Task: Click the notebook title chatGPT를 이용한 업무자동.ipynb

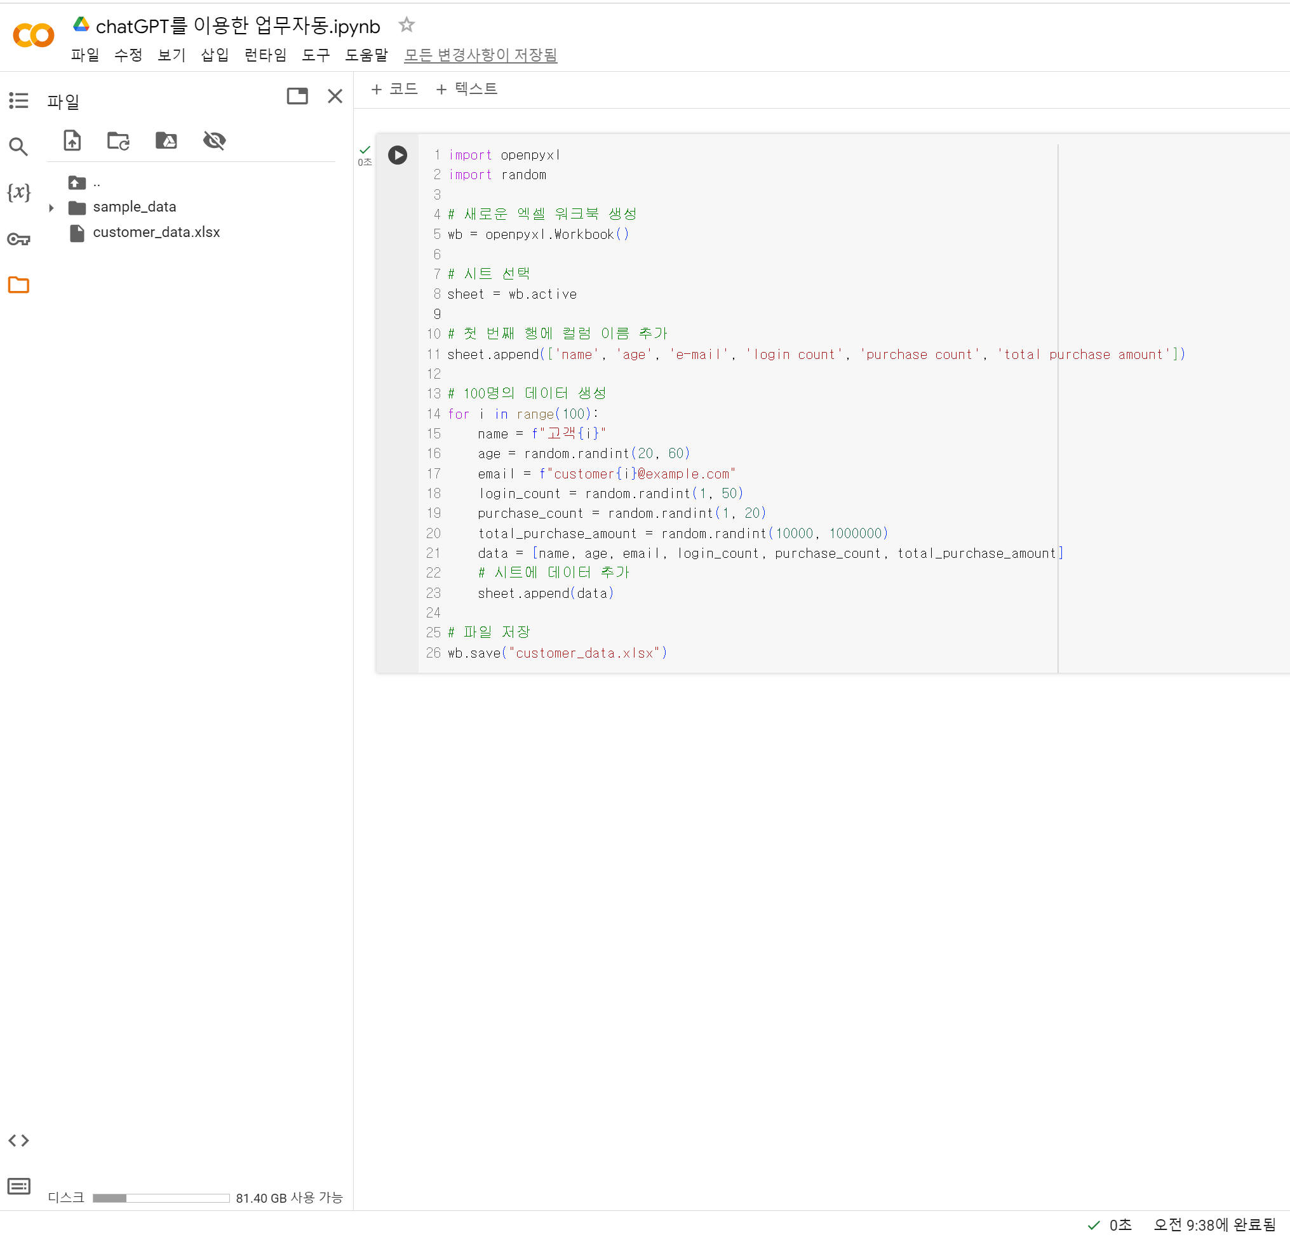Action: pos(238,25)
